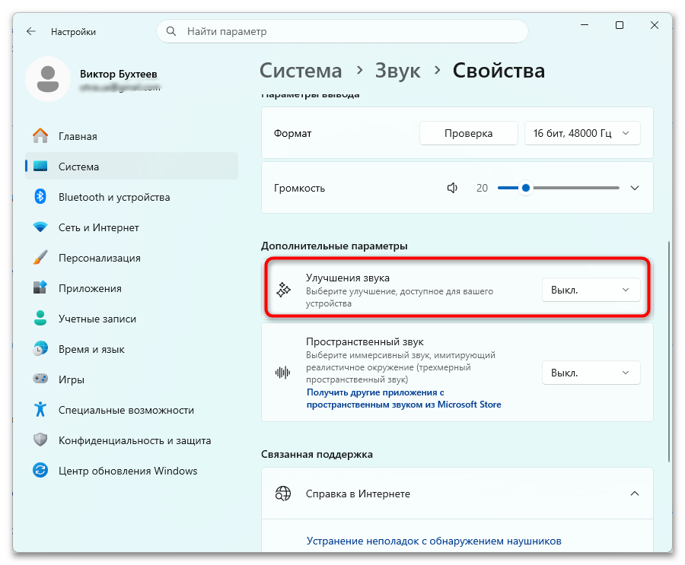Click the Apps icon in sidebar

(40, 287)
